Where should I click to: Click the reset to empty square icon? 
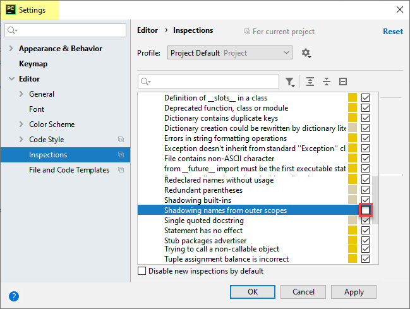(x=343, y=82)
